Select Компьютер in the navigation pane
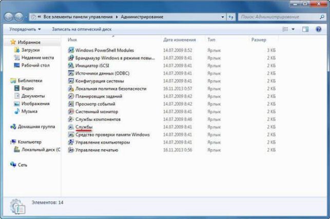The image size is (330, 219). click(30, 142)
